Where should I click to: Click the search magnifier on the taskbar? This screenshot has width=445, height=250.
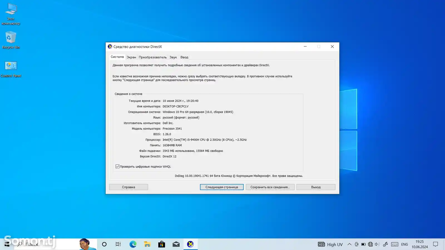pyautogui.click(x=20, y=244)
